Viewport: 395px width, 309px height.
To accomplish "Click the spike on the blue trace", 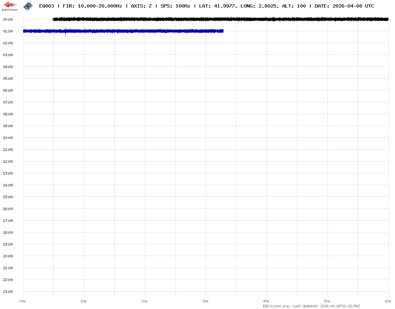I will pos(65,32).
